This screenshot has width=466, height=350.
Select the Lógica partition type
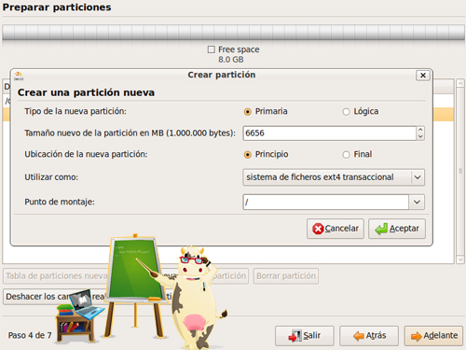[x=346, y=111]
